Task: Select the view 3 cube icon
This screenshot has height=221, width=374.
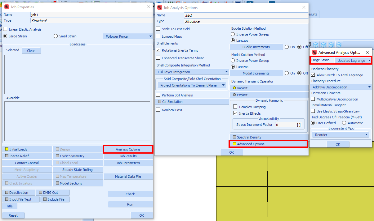Action: [x=332, y=45]
